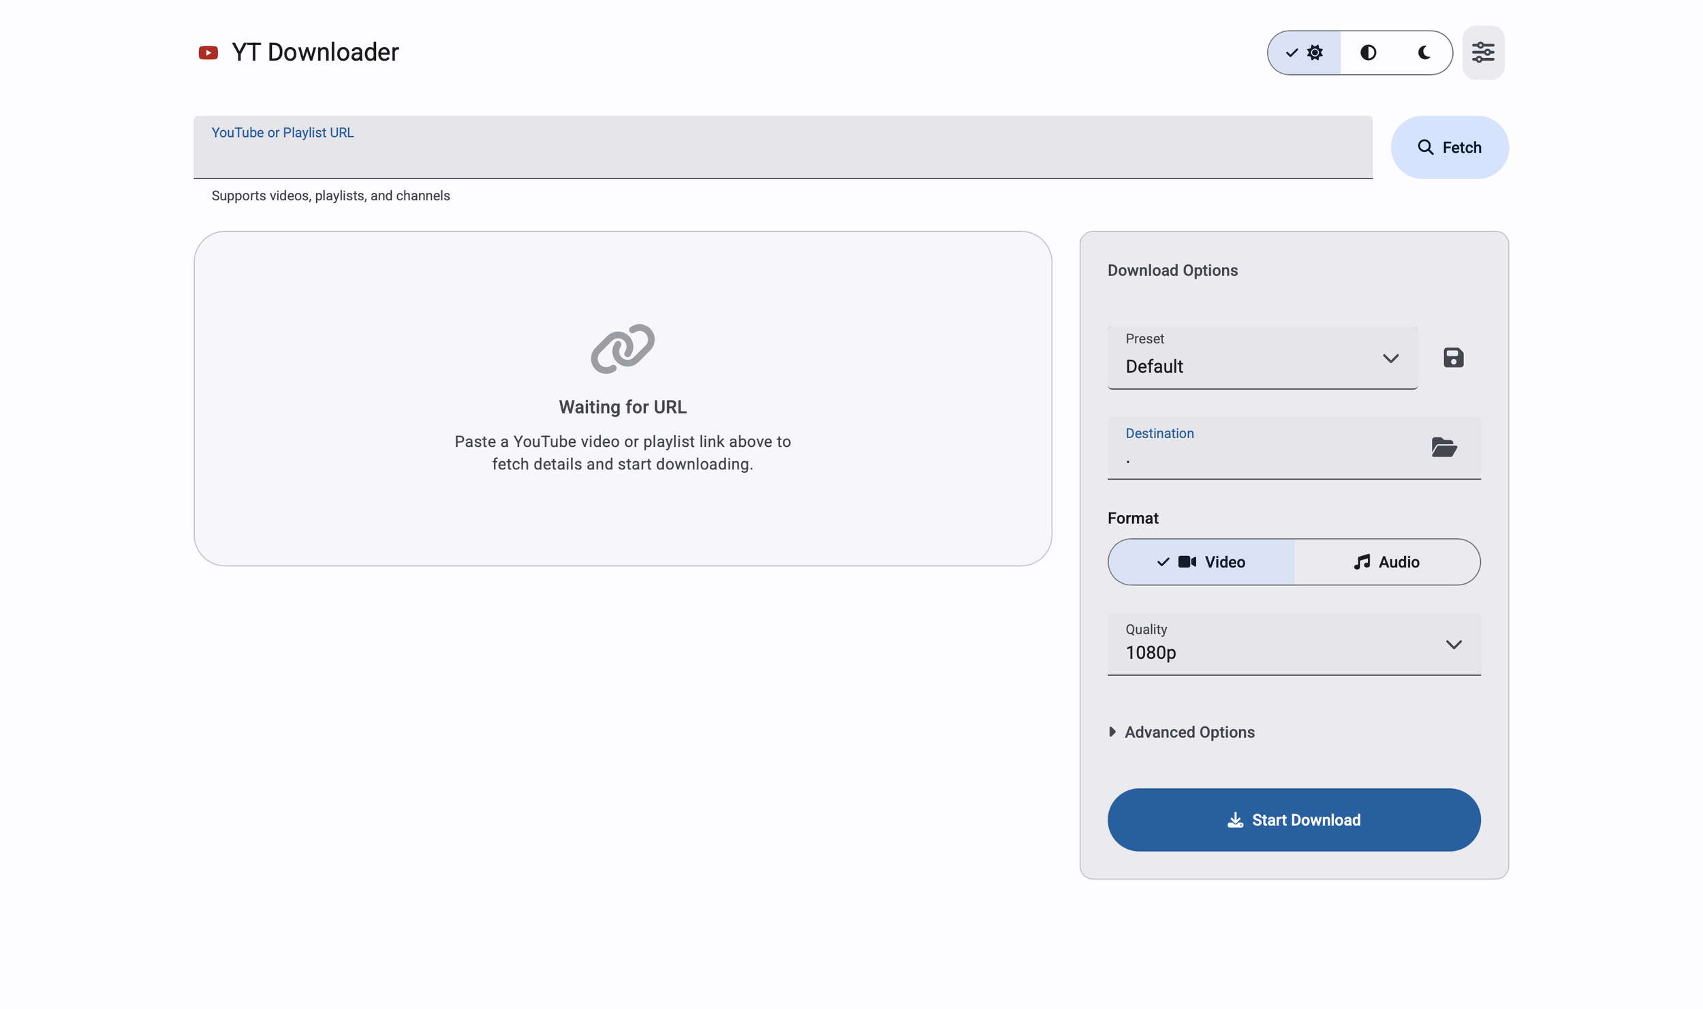Switch to auto contrast theme
Screen dimensions: 1703x1009
pyautogui.click(x=1367, y=52)
